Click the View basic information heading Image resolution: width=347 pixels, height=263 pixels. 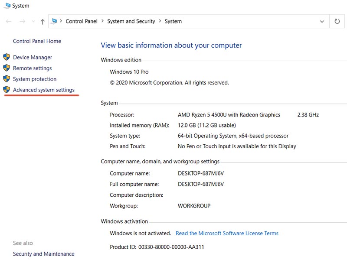coord(171,45)
